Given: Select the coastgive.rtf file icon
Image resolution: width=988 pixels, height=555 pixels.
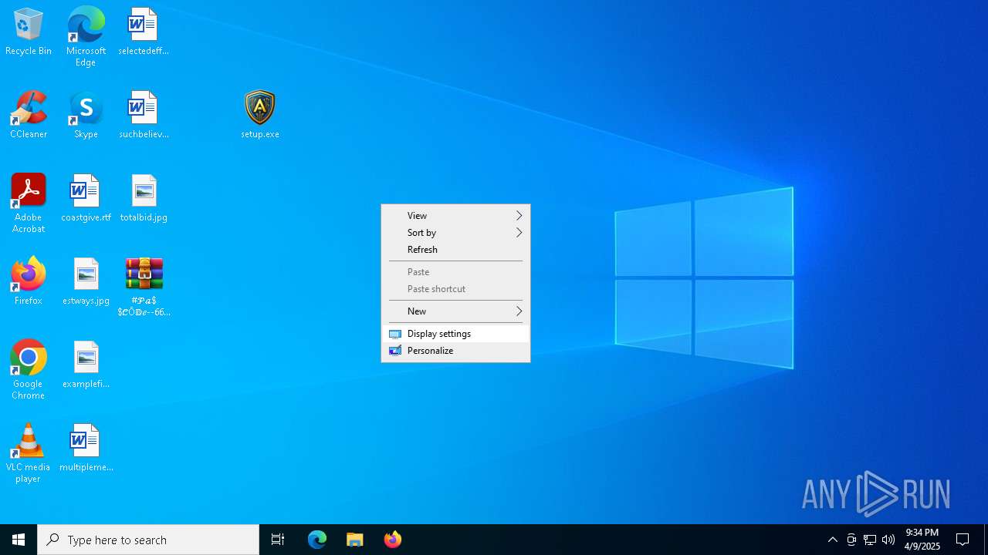Looking at the screenshot, I should (x=86, y=198).
